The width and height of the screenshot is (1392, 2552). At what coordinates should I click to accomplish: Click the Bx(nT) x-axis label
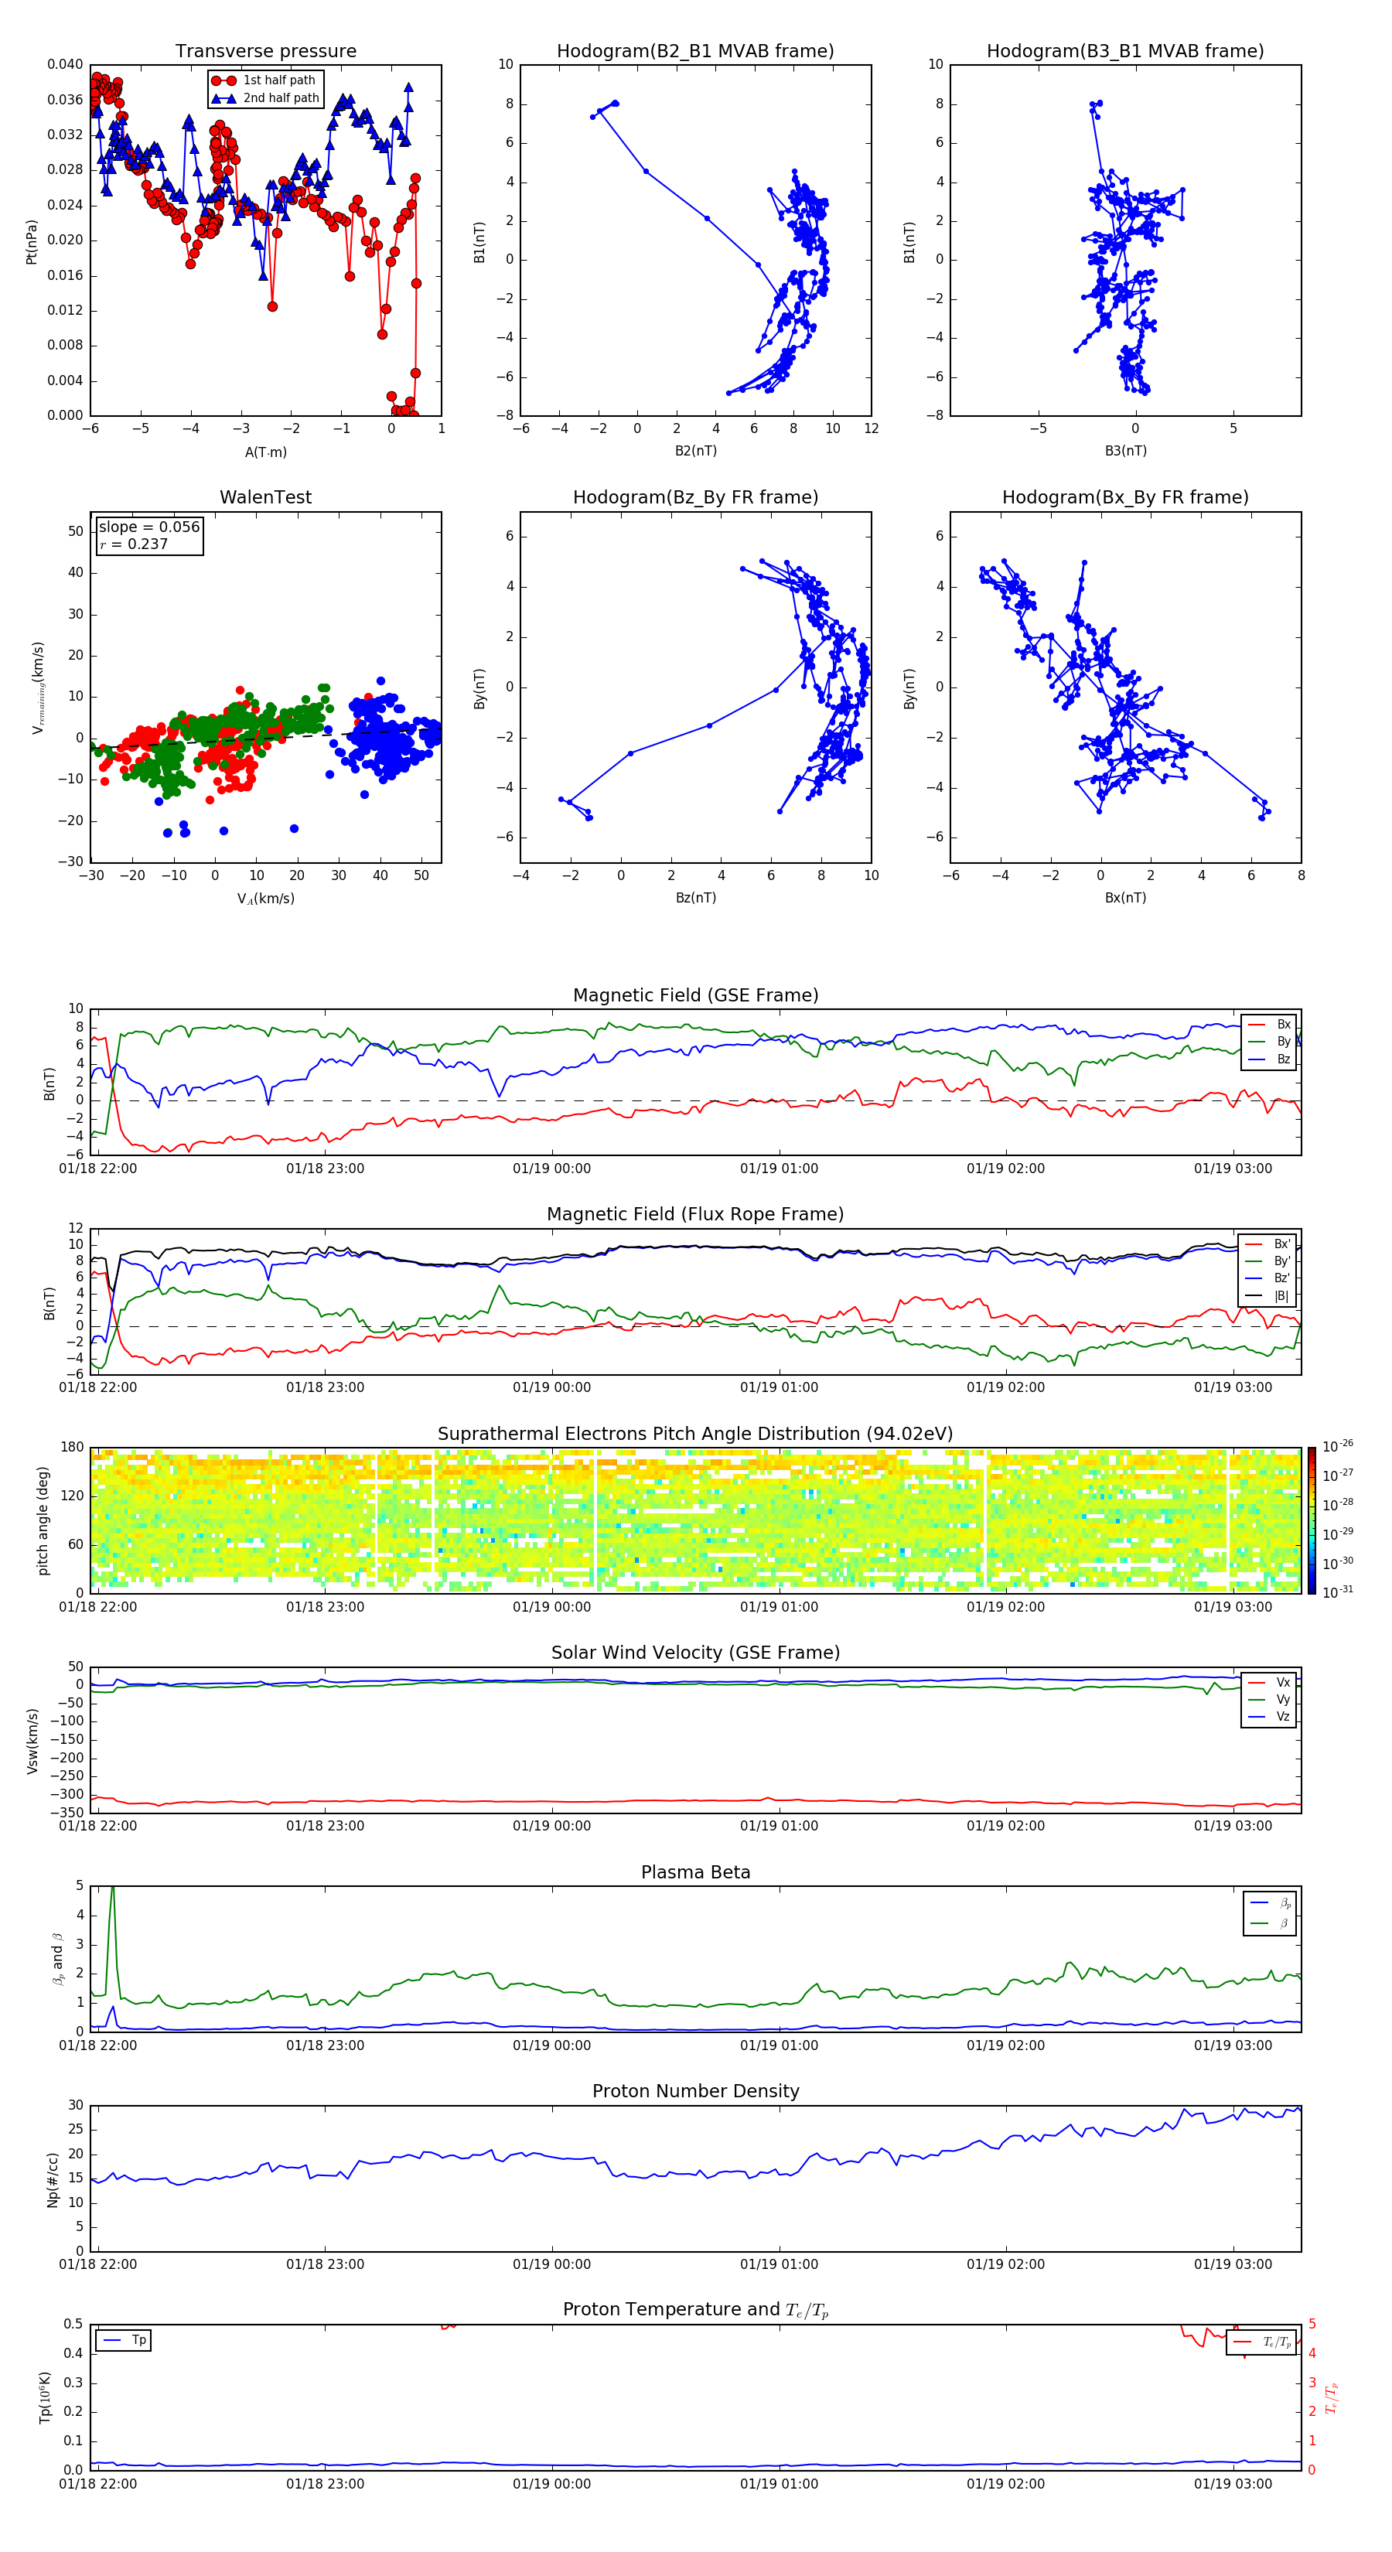tap(1125, 898)
